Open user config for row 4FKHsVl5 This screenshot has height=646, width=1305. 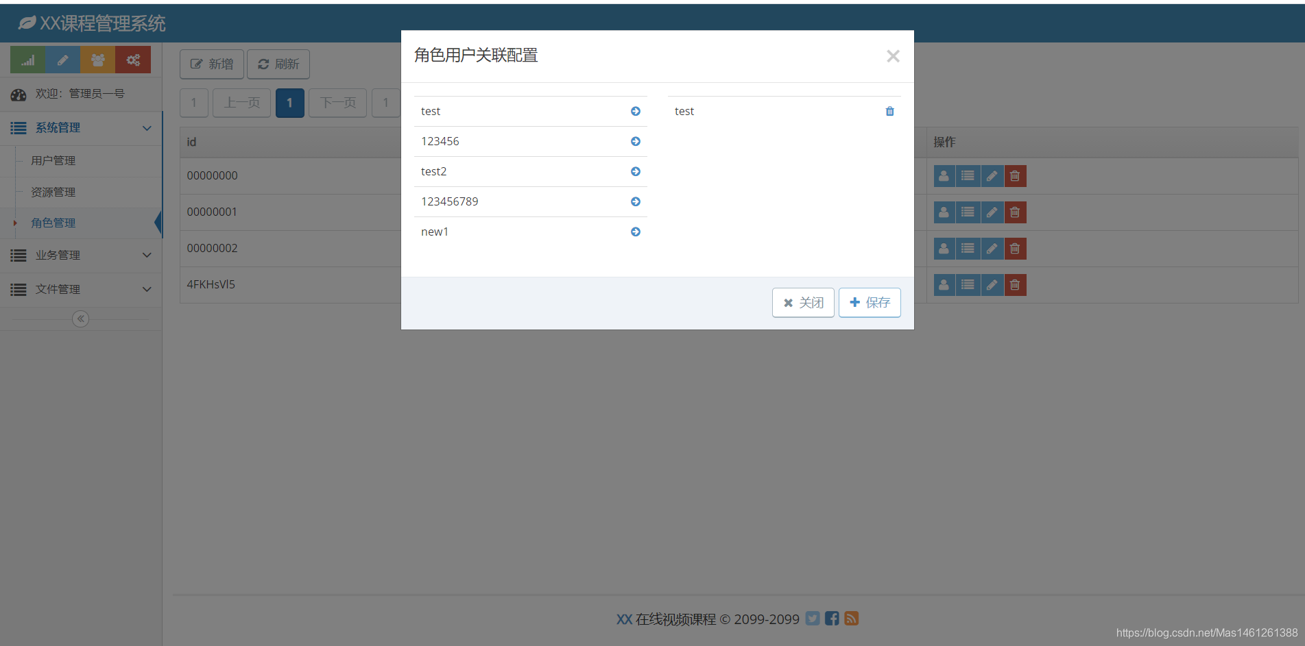click(x=944, y=285)
